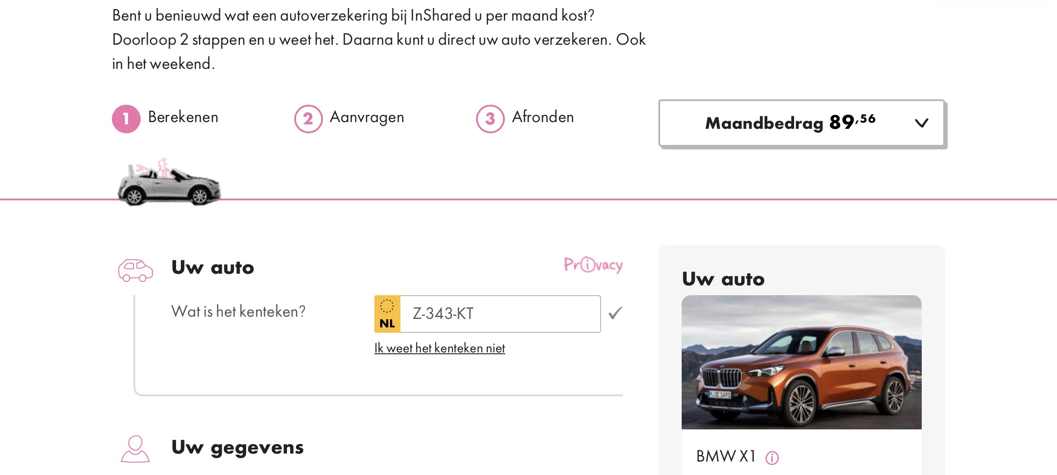Focus the kenteken field showing Z-343-KT
1057x475 pixels.
tap(499, 314)
